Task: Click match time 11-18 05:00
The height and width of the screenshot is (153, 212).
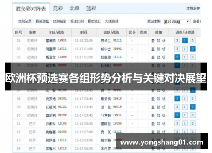Action: click(x=84, y=124)
